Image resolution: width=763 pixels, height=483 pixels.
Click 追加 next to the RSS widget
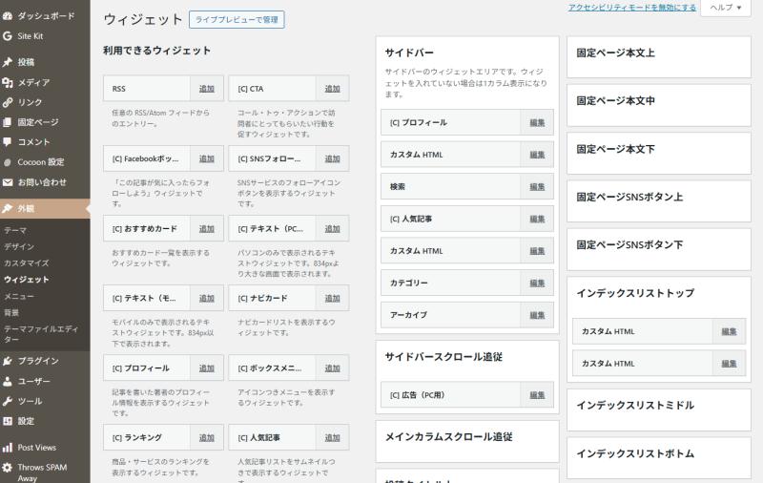(x=207, y=89)
